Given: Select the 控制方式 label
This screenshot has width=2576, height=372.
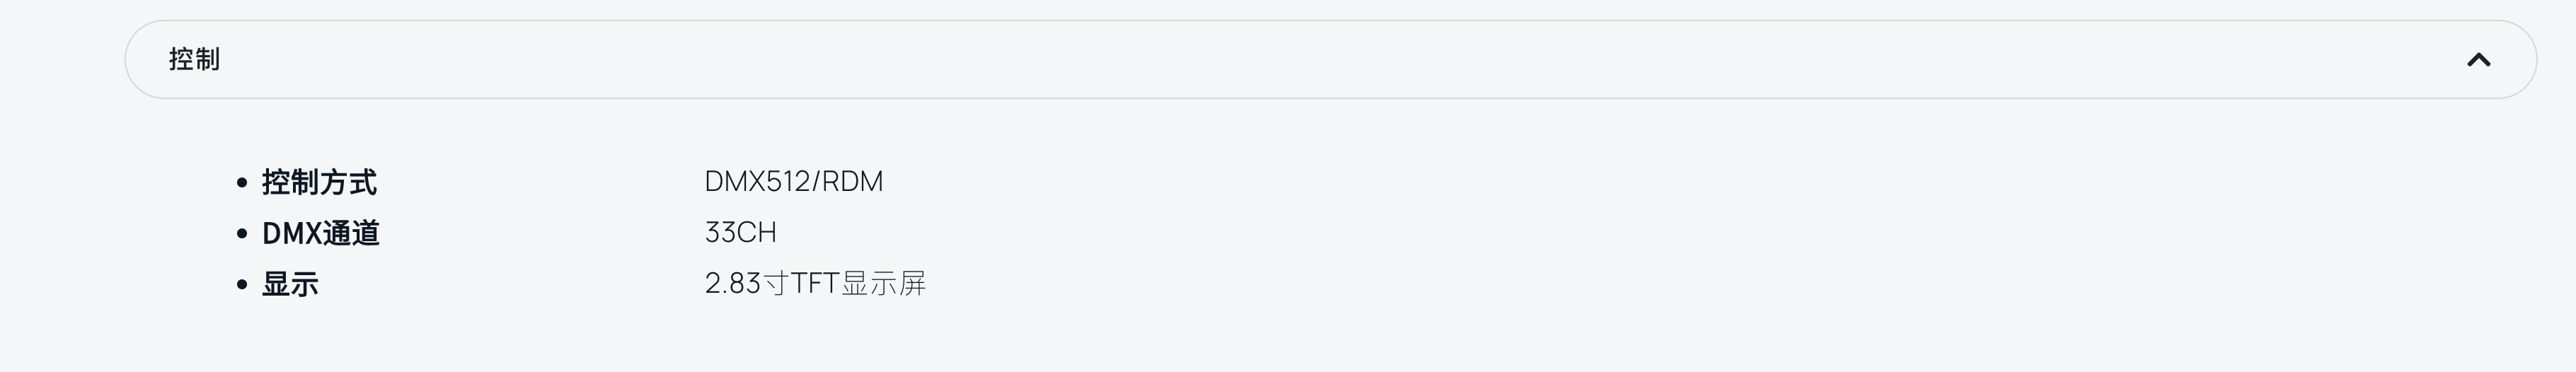Looking at the screenshot, I should pos(319,182).
